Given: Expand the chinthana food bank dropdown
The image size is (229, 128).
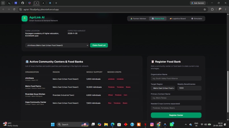Looking at the screenshot, I should (57, 45).
